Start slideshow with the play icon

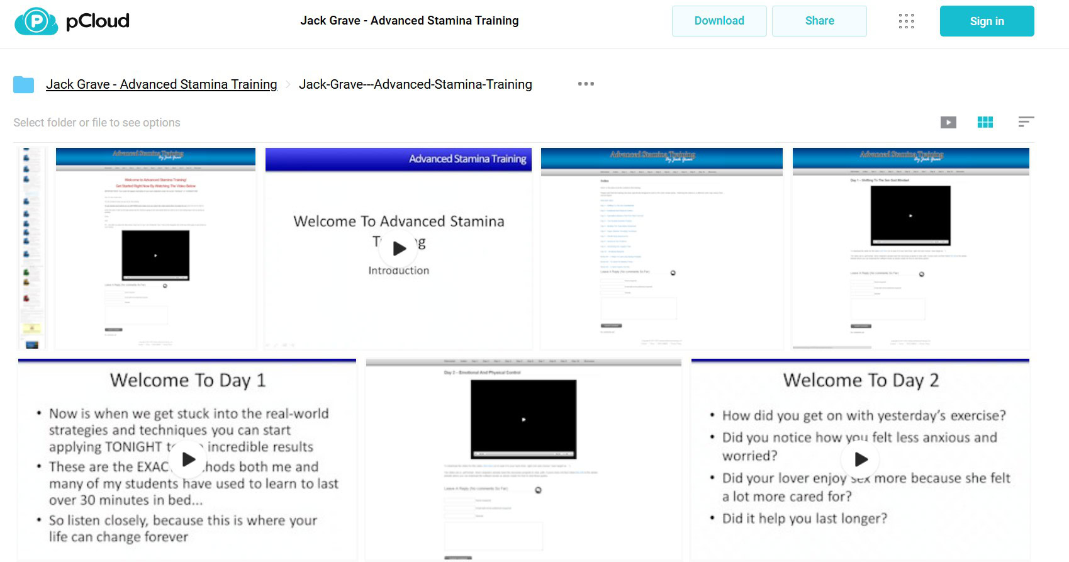click(x=948, y=122)
